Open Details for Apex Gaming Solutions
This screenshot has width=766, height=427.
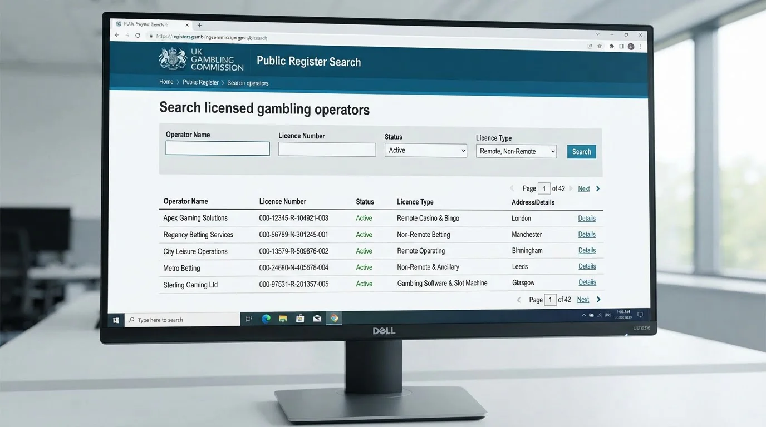587,219
